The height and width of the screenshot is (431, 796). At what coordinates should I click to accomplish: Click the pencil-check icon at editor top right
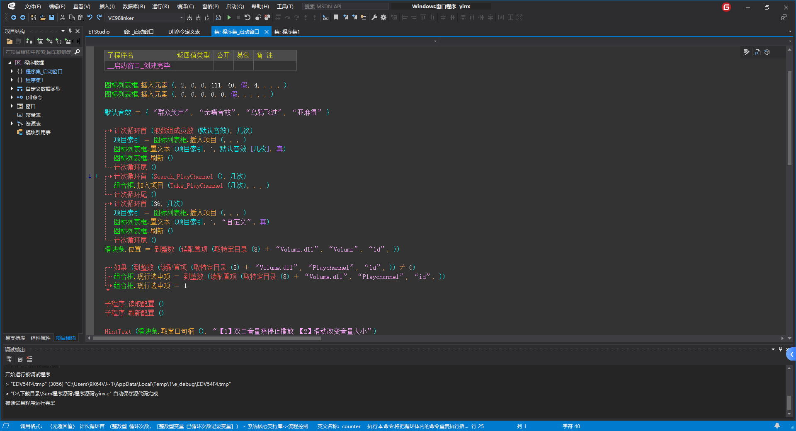(x=747, y=52)
